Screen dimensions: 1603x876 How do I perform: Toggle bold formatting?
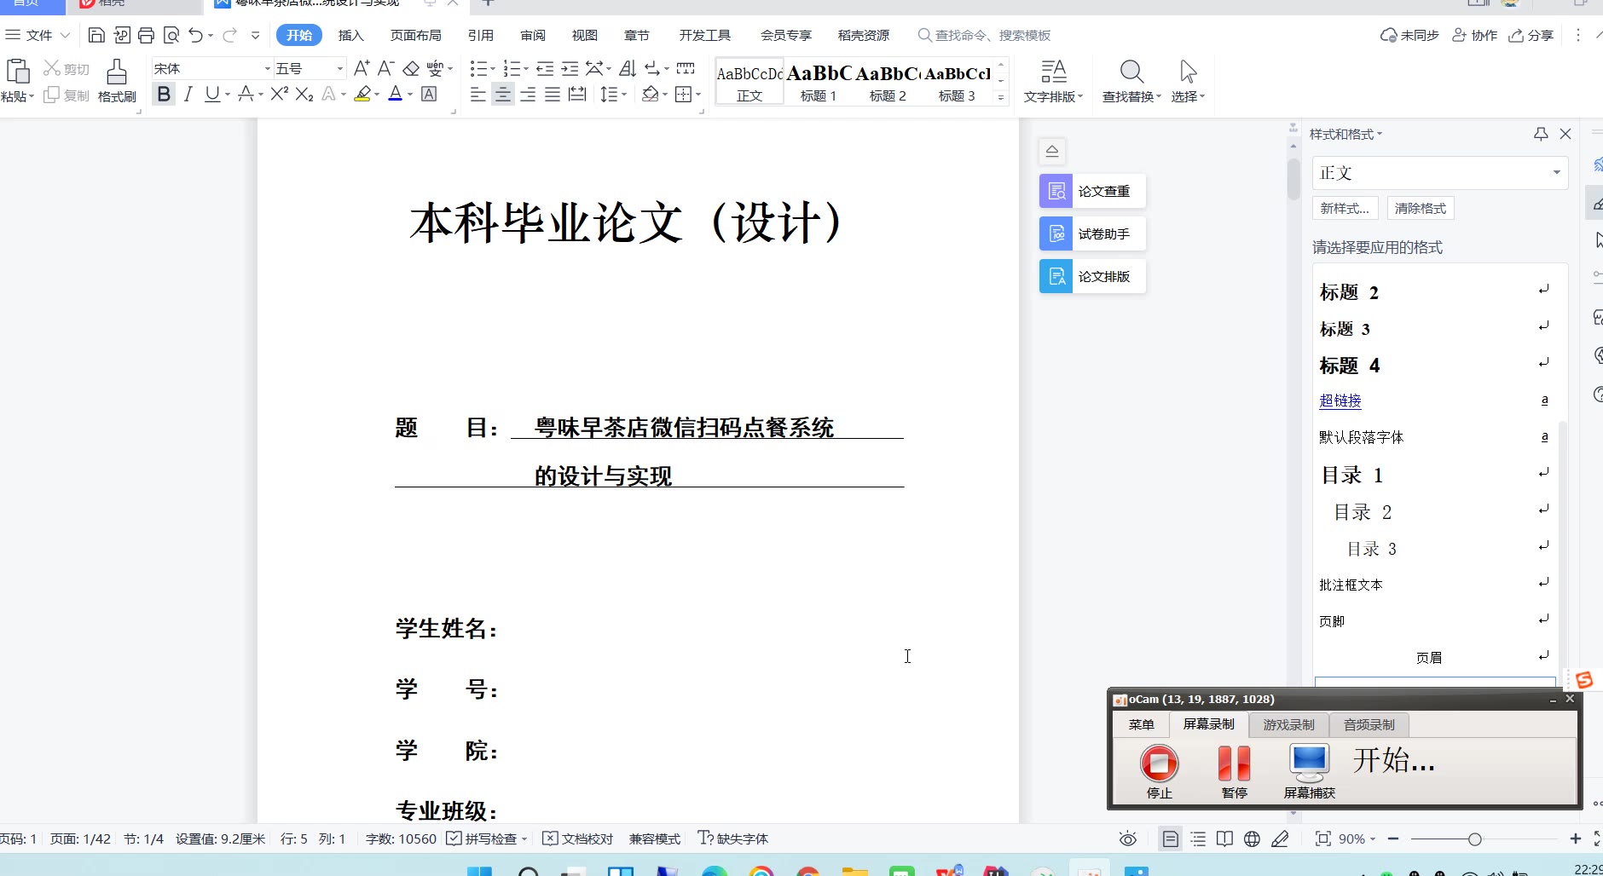coord(164,94)
